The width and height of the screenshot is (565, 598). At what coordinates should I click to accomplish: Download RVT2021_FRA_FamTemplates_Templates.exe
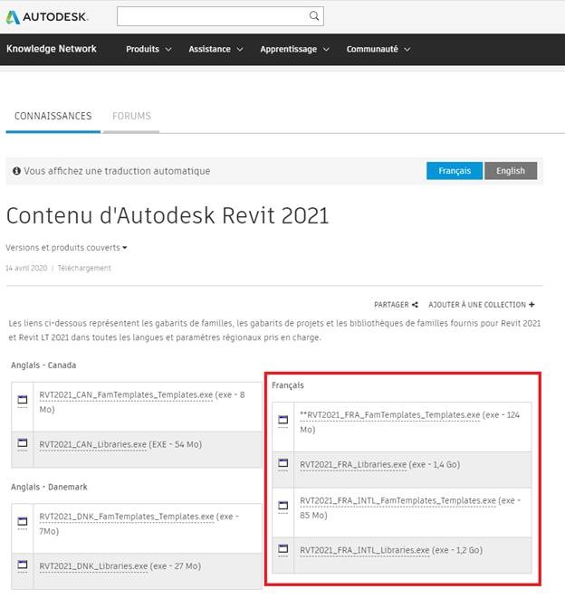(389, 415)
